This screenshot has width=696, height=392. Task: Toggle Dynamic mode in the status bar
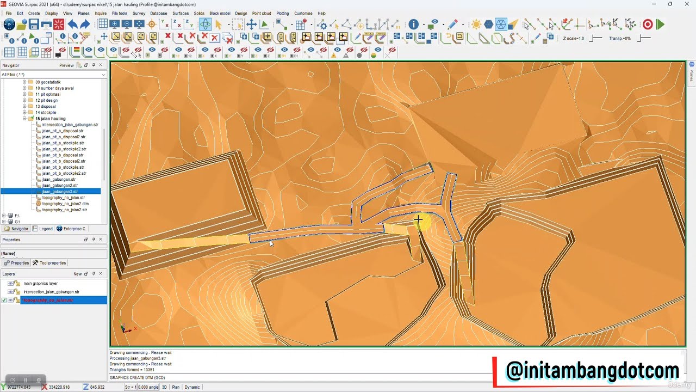192,387
